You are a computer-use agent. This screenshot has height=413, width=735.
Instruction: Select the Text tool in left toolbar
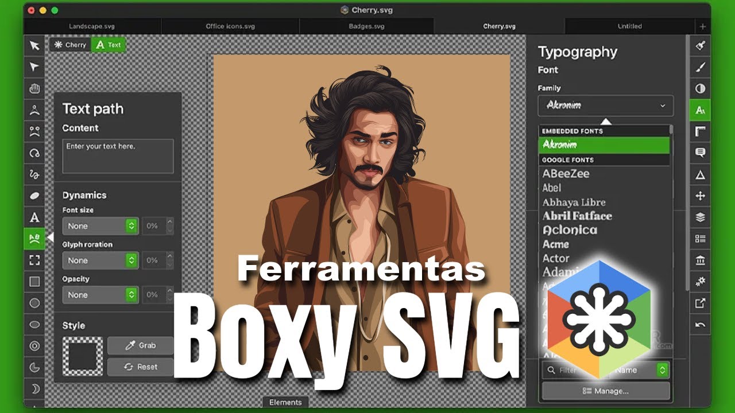pos(34,217)
